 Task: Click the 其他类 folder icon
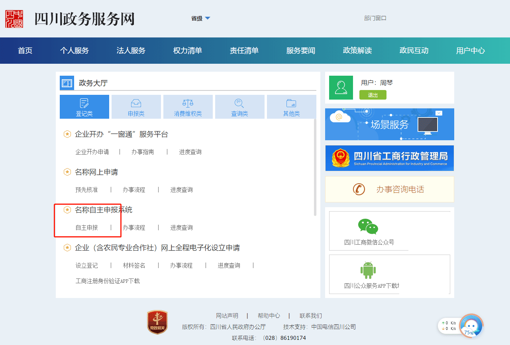pos(291,104)
